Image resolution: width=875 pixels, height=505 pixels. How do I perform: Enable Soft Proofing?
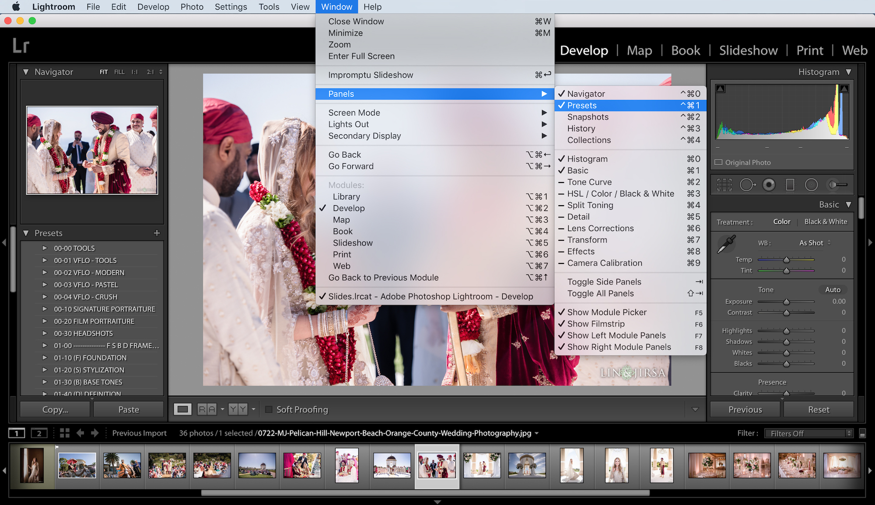(269, 409)
